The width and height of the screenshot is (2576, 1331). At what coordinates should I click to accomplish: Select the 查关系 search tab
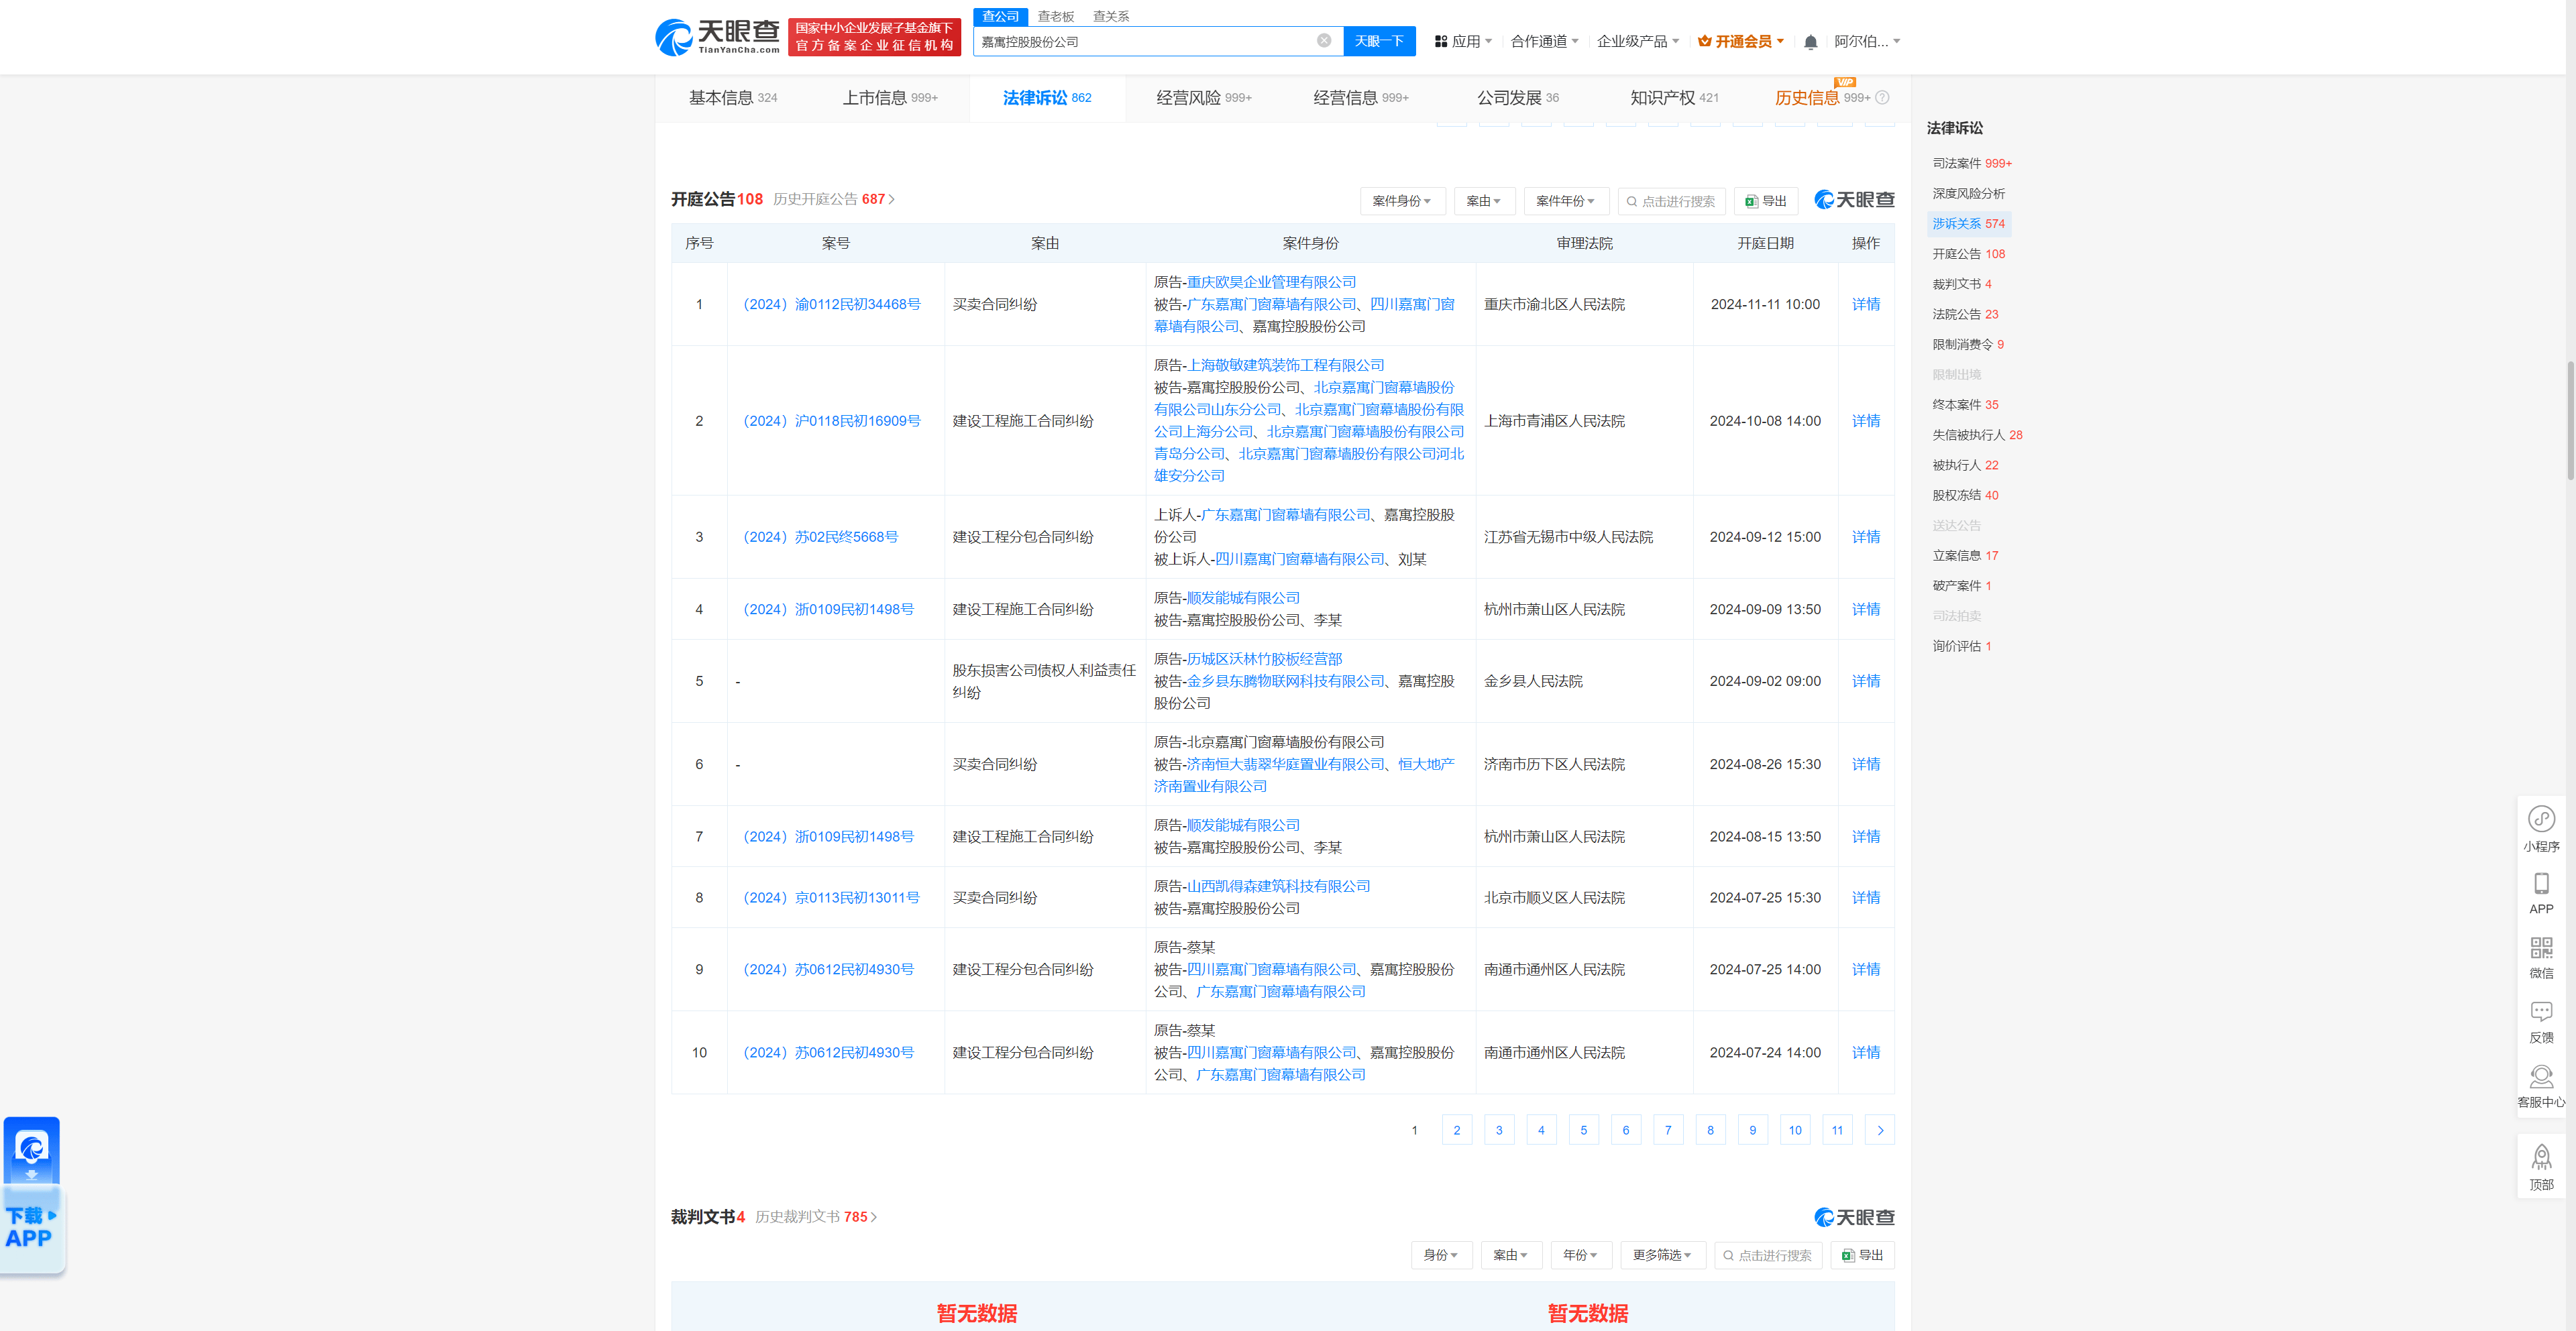(x=1111, y=16)
